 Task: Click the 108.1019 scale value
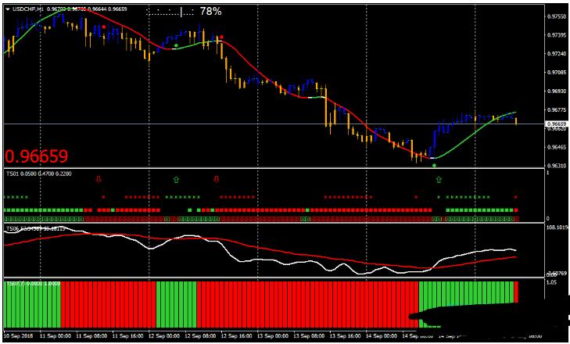coord(557,228)
